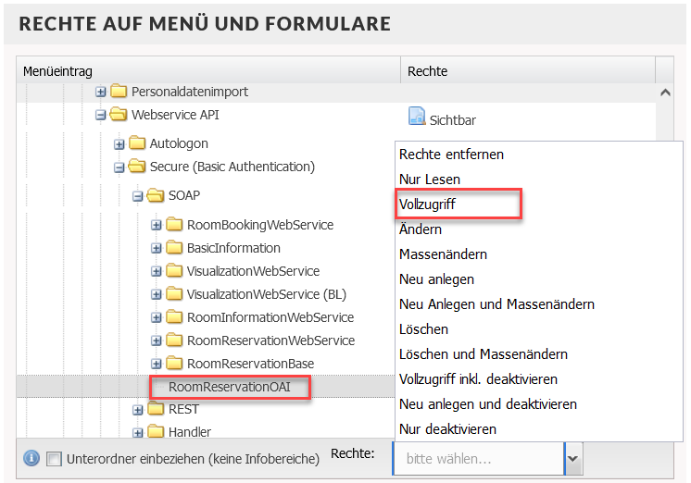Select Vollzugriff in the dropdown list
691x483 pixels.
coord(538,204)
